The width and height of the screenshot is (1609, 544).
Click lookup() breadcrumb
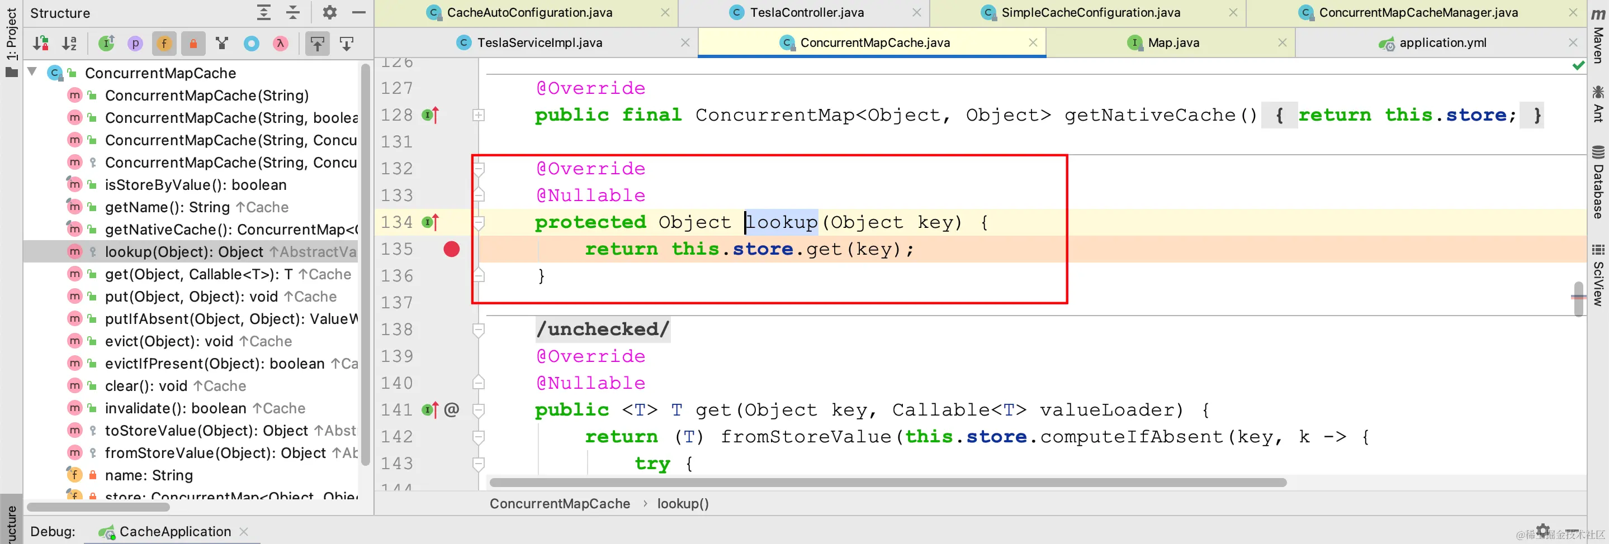pyautogui.click(x=683, y=503)
